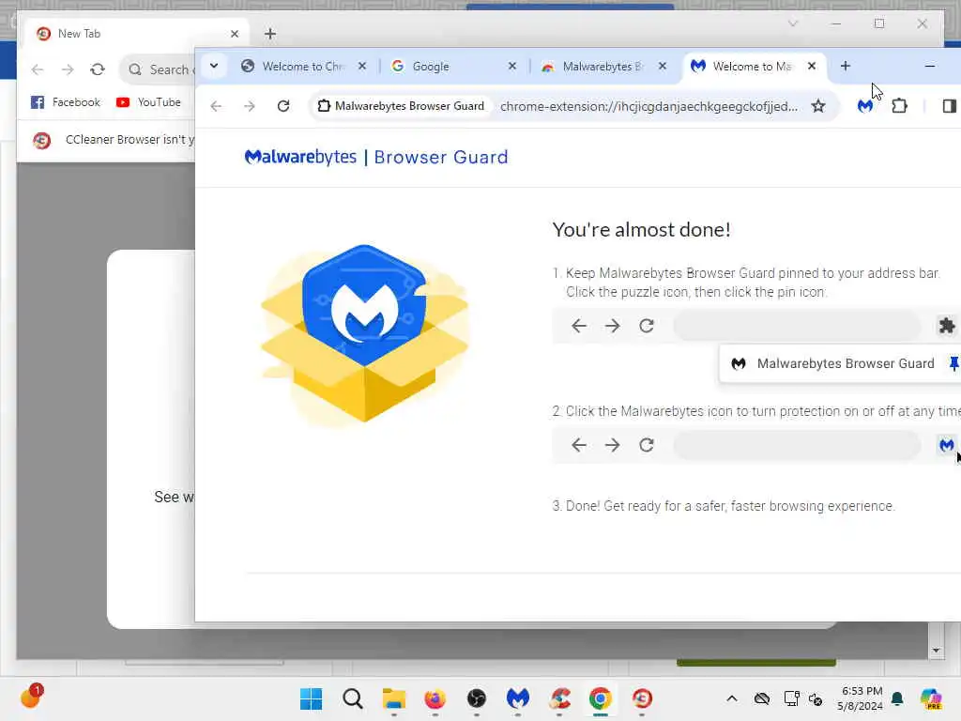
Task: Click the Malwarebytes Browser Guard extension chip
Action: point(401,106)
